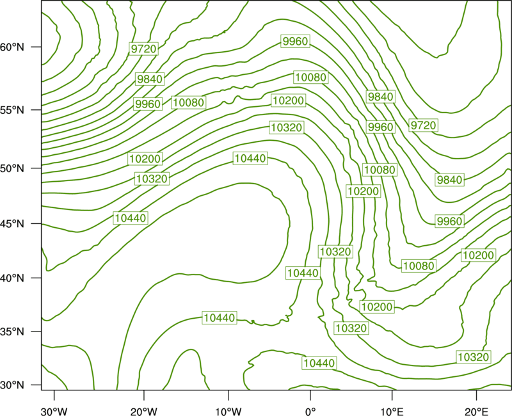The image size is (512, 416).
Task: Pick the southernmost 10200 contour label
Action: (377, 307)
